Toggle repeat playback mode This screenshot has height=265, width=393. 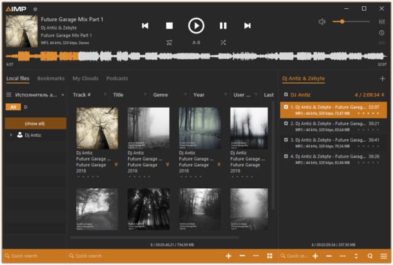(x=169, y=43)
